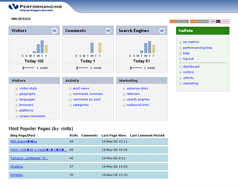Click the SUB Bloglines badge
The image size is (238, 187).
click(x=199, y=21)
